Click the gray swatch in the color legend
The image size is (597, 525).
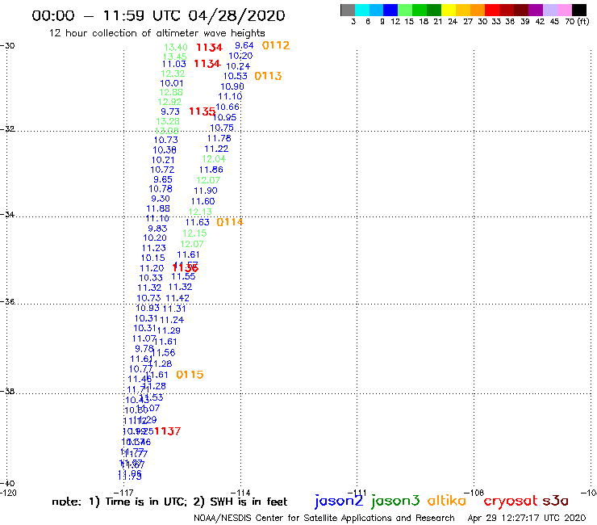pos(348,10)
